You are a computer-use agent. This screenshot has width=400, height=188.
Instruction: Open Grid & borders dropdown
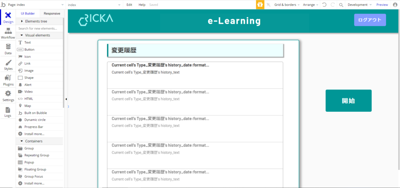[287, 5]
